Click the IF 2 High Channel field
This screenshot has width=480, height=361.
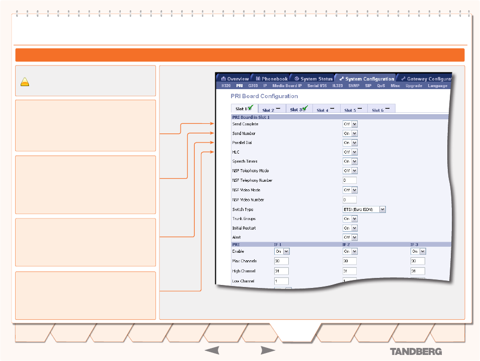click(350, 271)
